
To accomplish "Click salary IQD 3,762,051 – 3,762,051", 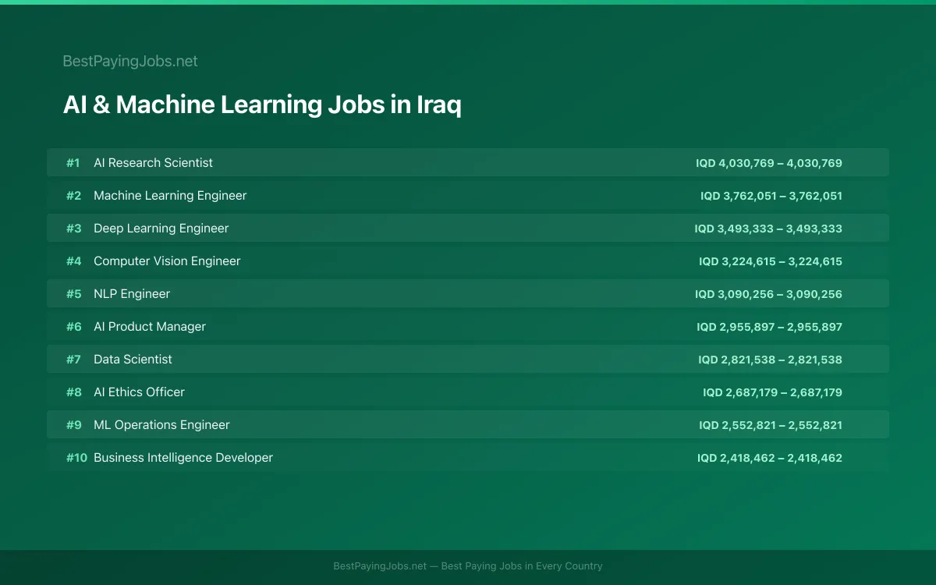I will point(771,196).
